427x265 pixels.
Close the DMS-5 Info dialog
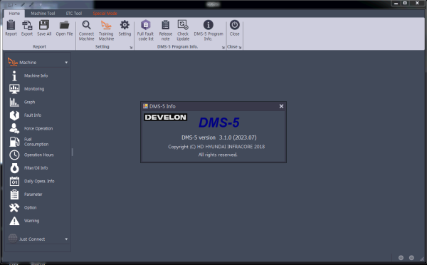coord(281,106)
